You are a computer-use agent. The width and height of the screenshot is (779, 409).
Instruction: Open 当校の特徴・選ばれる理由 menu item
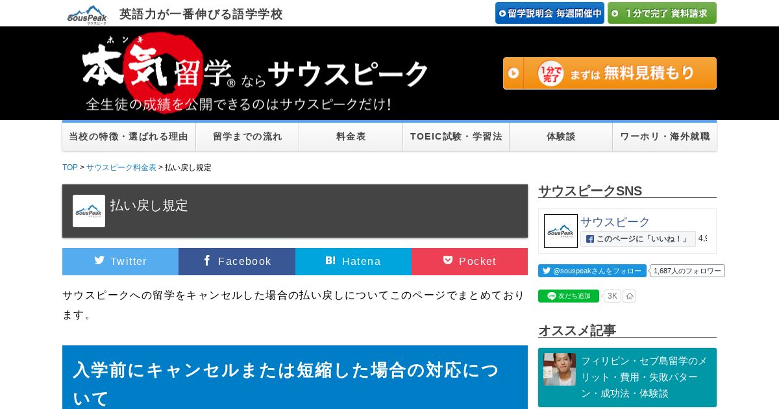click(129, 137)
